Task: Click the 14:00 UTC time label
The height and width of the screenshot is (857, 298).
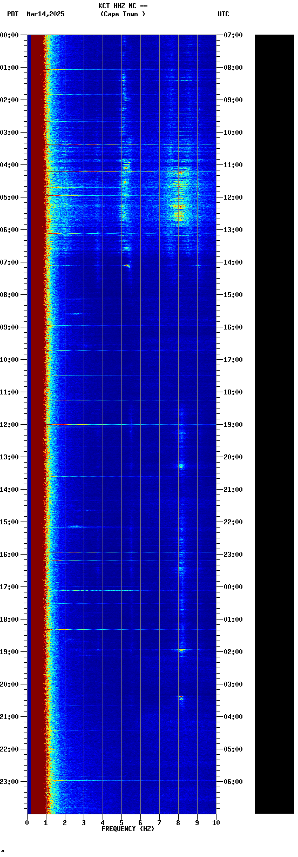Action: click(233, 262)
